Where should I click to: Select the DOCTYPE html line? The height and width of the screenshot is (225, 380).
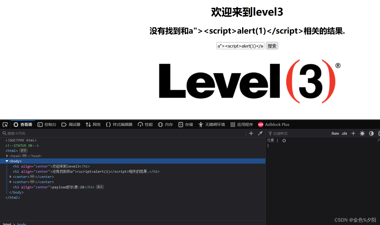coord(21,140)
